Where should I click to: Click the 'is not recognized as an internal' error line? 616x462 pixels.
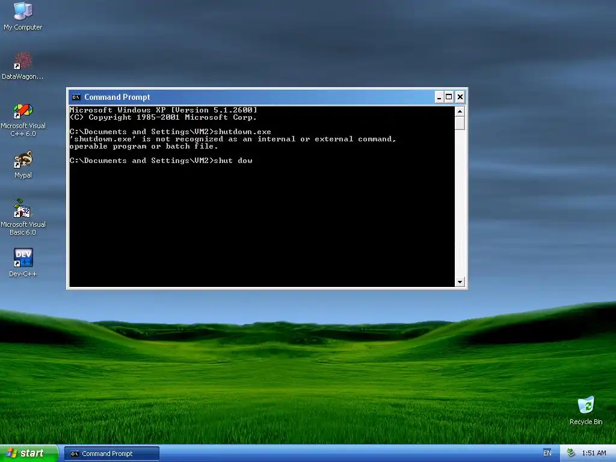point(233,139)
